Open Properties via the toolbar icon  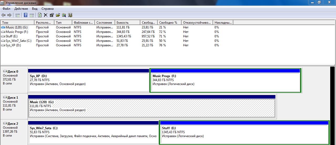[51, 15]
